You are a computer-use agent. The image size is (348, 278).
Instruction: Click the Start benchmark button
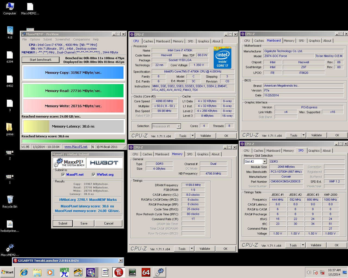tap(41, 60)
